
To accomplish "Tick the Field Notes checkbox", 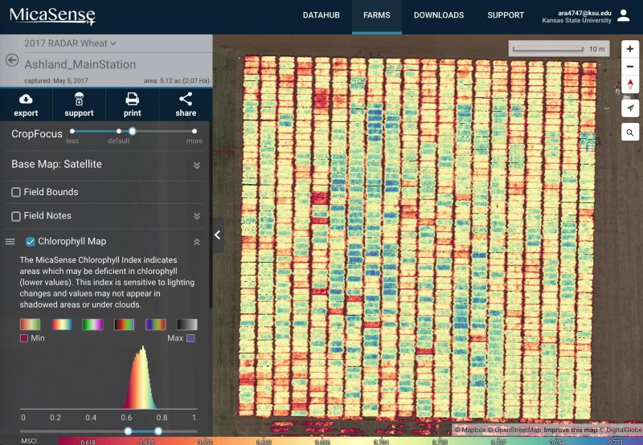I will [x=16, y=216].
